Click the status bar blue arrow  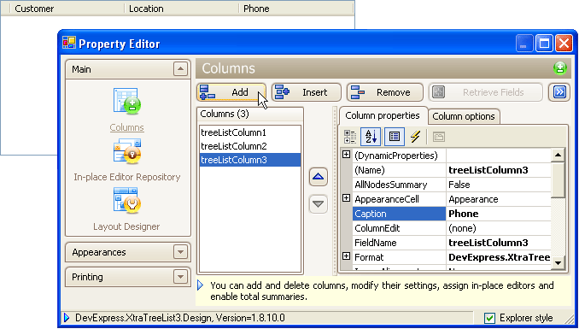click(67, 318)
